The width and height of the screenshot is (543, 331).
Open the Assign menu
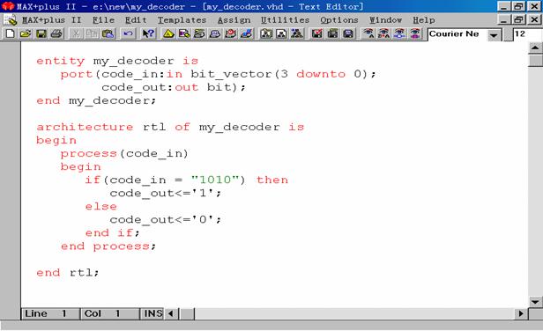(234, 20)
